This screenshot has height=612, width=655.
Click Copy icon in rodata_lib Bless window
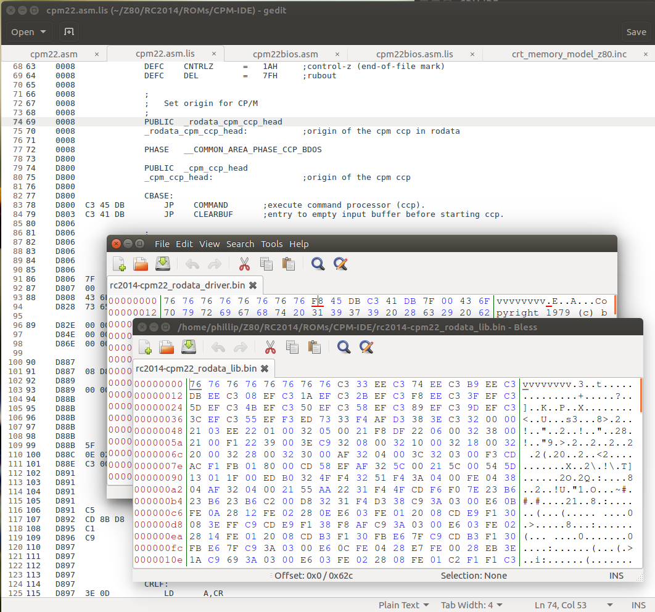[x=292, y=348]
